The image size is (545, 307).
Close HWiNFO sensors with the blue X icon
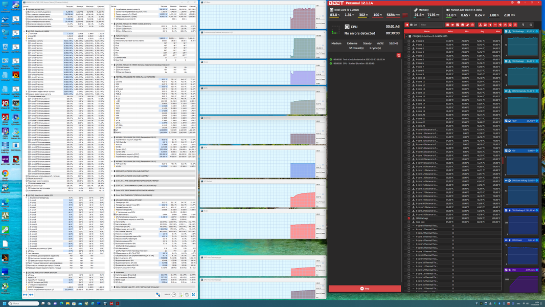[193, 295]
